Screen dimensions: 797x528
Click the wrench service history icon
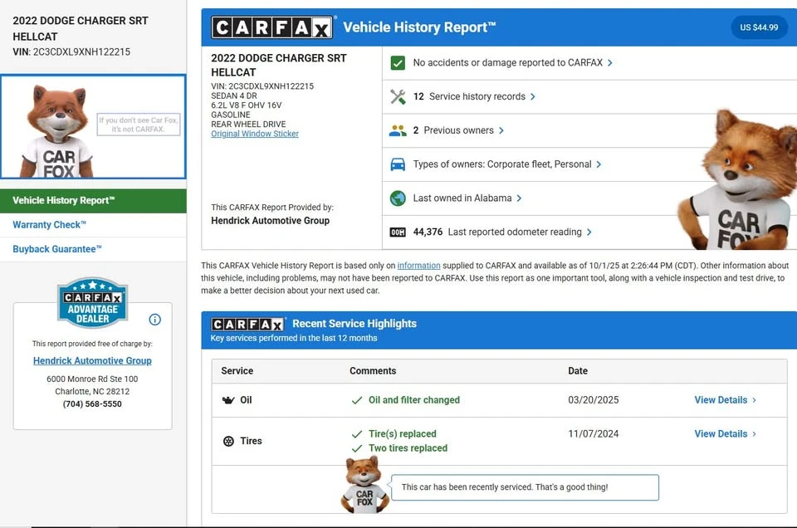(398, 96)
